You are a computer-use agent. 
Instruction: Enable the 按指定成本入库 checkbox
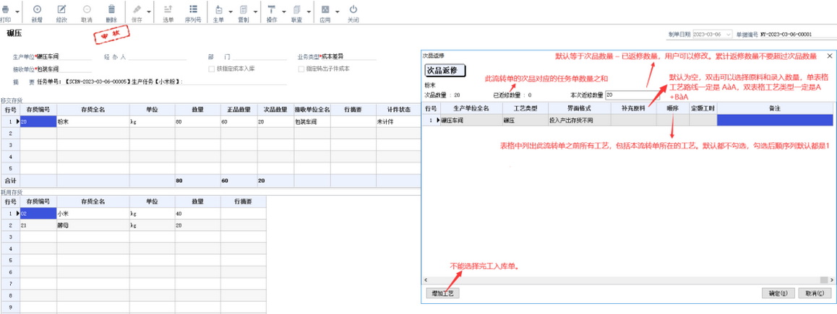click(211, 69)
